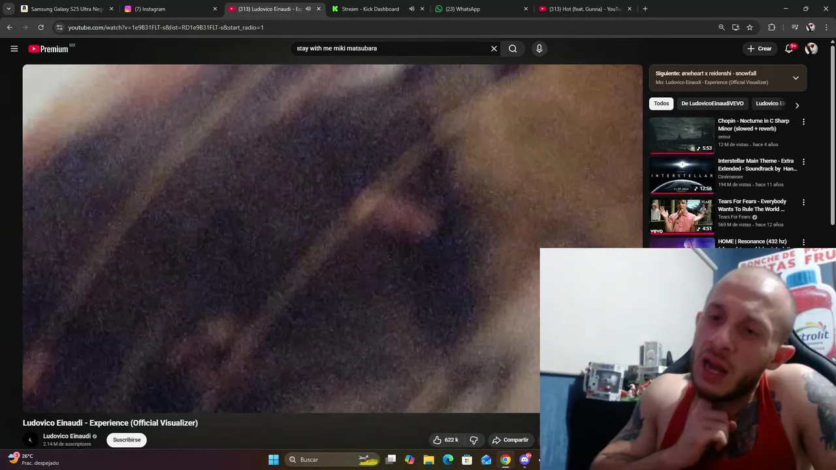Share the video via Compartir

coord(510,440)
